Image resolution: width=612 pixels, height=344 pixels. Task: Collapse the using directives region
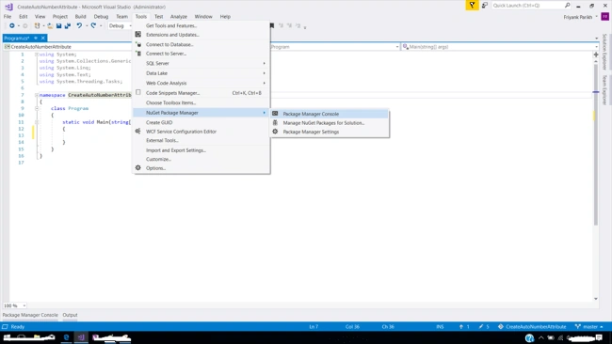pyautogui.click(x=37, y=55)
